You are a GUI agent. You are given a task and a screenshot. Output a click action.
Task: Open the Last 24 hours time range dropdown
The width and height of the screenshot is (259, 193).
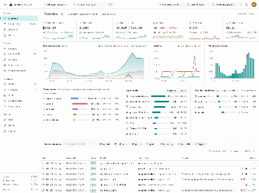197,4
